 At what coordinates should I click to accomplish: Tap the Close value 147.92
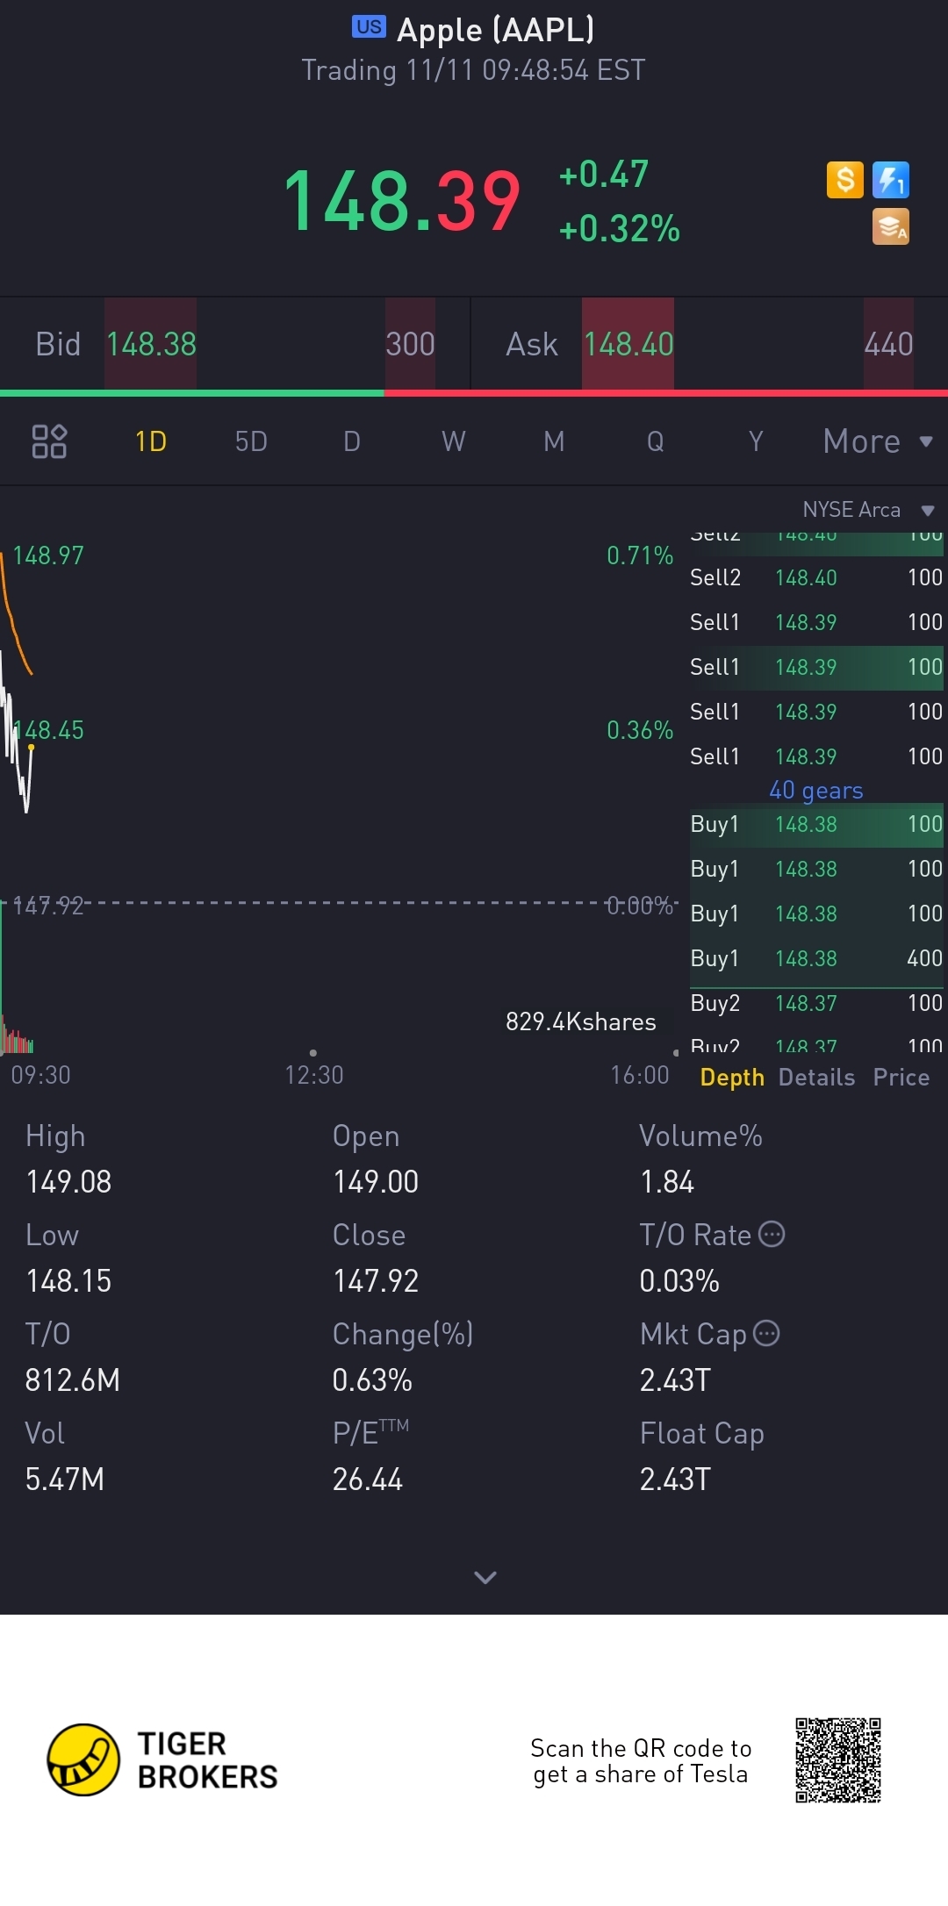376,1281
